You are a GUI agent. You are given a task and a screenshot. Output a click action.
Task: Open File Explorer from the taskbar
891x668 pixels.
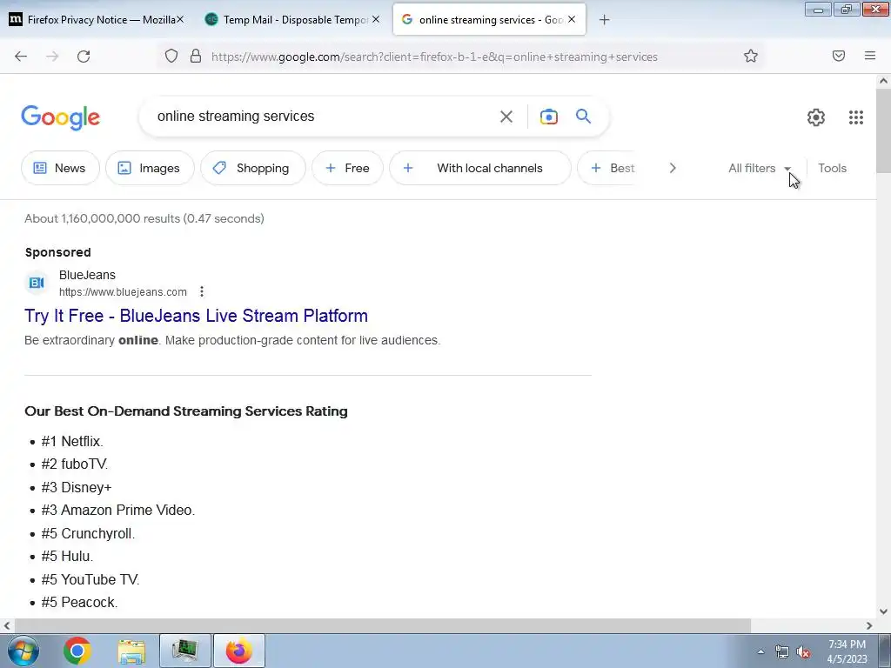click(x=131, y=651)
